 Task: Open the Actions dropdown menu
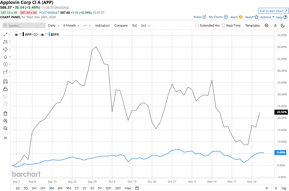coord(267,17)
